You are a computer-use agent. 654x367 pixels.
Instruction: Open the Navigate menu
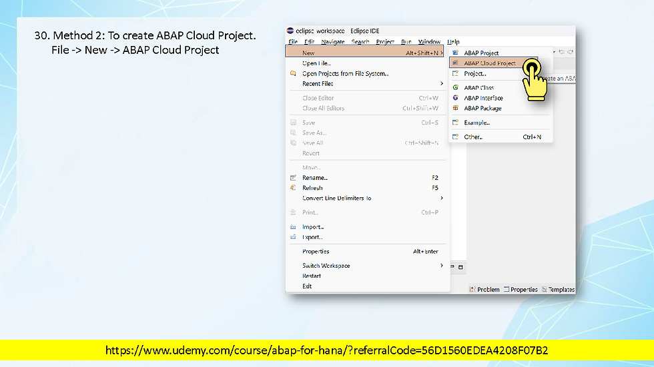(332, 41)
